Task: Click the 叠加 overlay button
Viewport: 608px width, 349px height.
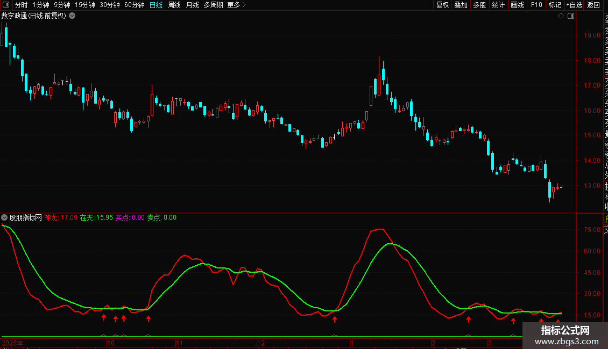Action: [x=461, y=5]
